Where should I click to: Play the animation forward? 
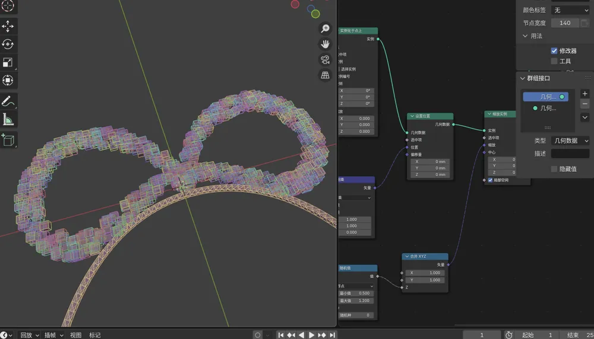pos(311,335)
